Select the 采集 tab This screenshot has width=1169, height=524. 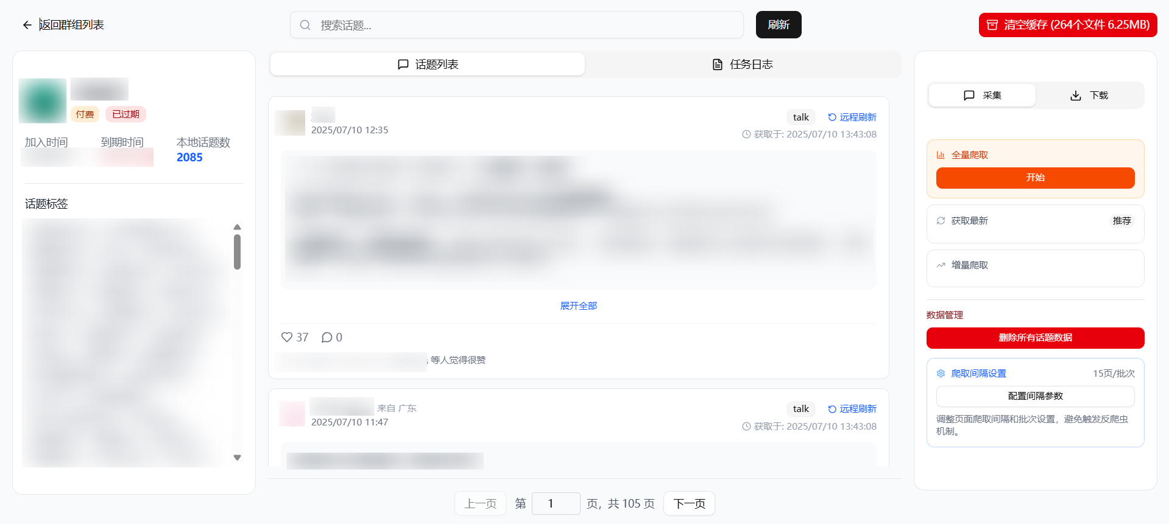pos(982,96)
